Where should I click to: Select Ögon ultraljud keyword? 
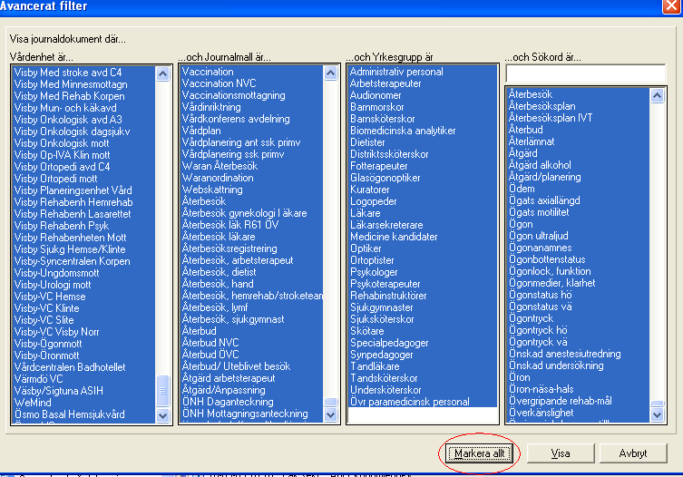click(539, 236)
